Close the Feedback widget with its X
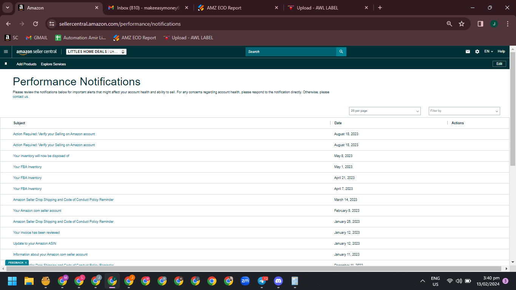The image size is (516, 290). 26,262
